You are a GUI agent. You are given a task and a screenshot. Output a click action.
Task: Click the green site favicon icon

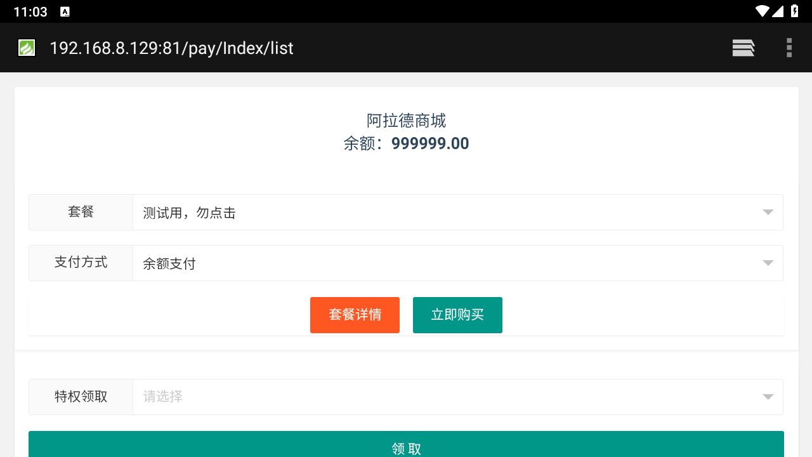pyautogui.click(x=27, y=48)
